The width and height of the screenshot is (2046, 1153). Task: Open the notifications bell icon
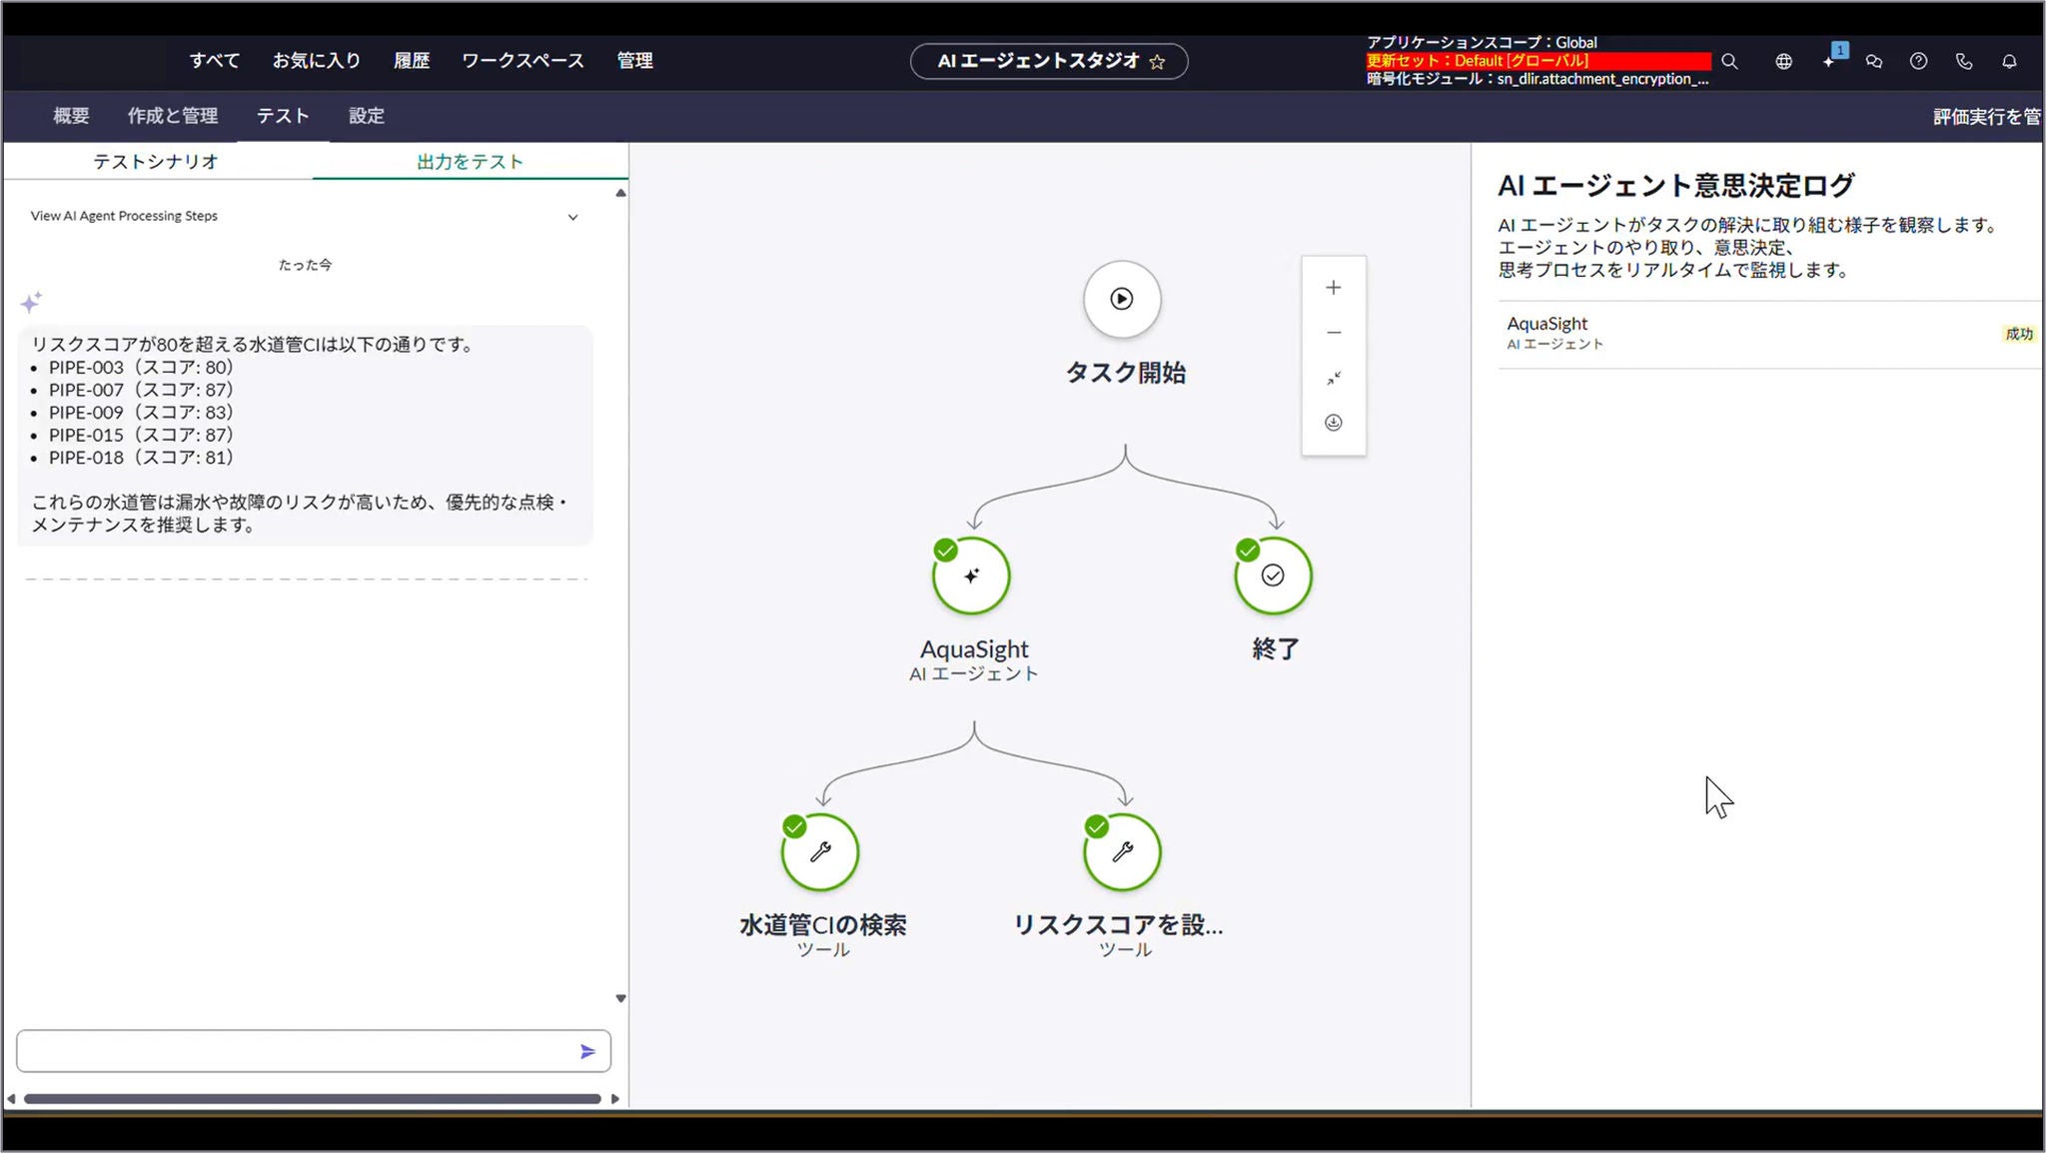(x=2009, y=61)
